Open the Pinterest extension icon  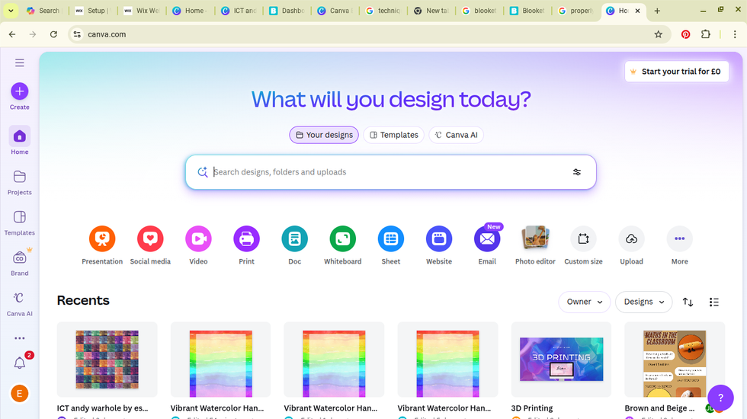(x=685, y=34)
